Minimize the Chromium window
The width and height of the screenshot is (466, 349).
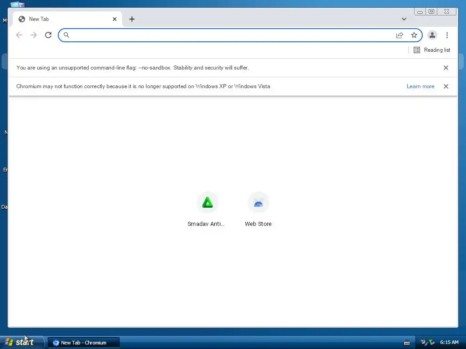click(420, 11)
